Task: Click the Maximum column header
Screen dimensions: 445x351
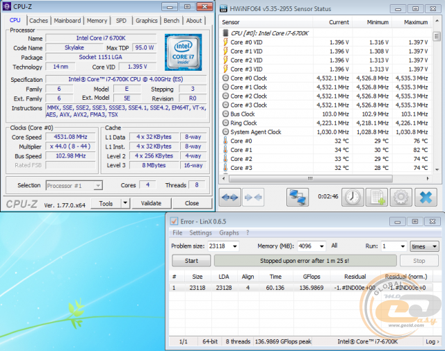Action: tap(412, 22)
